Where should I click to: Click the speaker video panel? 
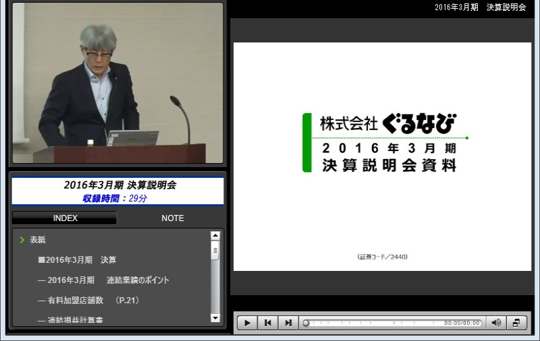[x=117, y=83]
